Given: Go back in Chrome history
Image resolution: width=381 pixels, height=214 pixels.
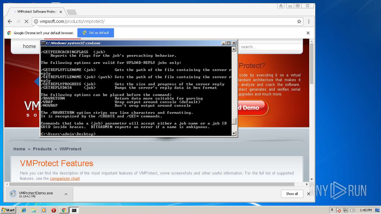Looking at the screenshot, I should pyautogui.click(x=10, y=21).
